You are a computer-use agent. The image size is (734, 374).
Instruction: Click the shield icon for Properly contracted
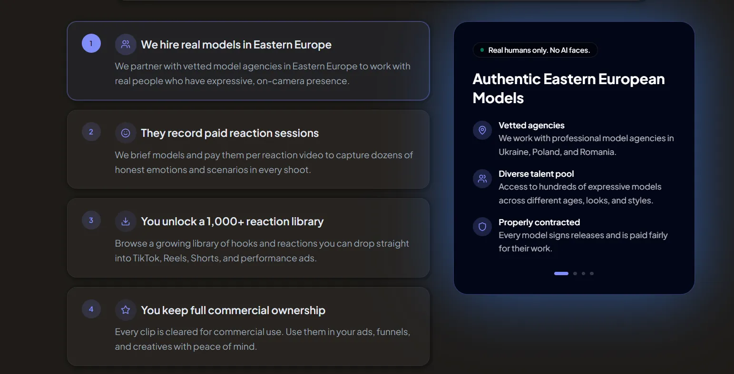point(482,227)
